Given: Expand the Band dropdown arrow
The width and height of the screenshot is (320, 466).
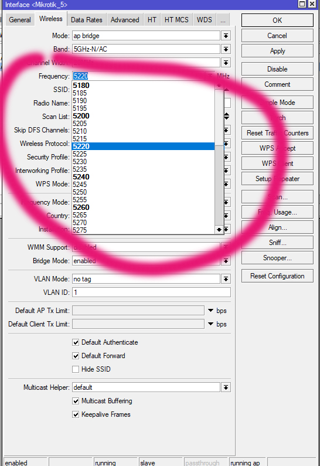Looking at the screenshot, I should pyautogui.click(x=226, y=49).
